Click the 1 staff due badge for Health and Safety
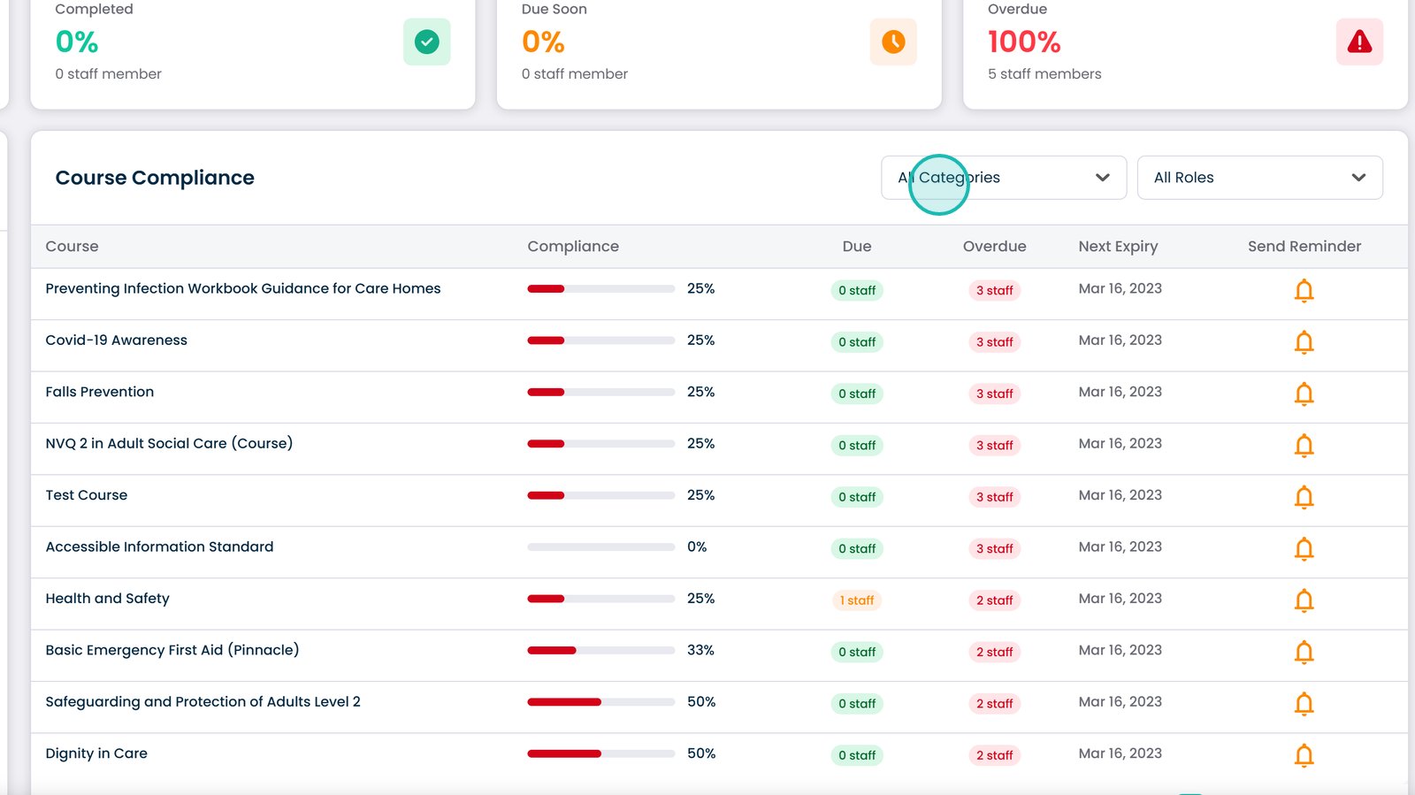 (856, 600)
